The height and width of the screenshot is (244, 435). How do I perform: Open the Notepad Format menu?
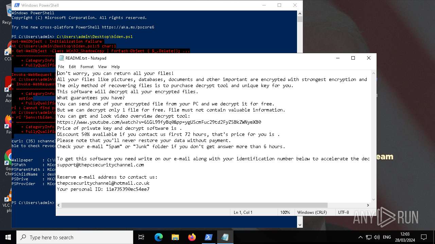pos(87,67)
